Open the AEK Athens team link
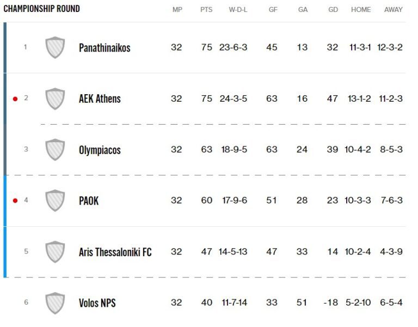Screen dimensions: 418x327 [x=100, y=99]
